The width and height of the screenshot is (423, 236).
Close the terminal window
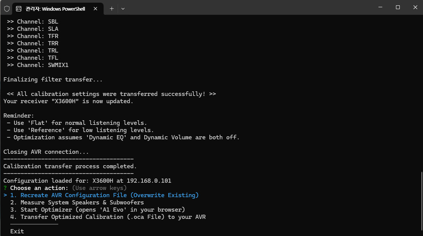click(x=415, y=7)
